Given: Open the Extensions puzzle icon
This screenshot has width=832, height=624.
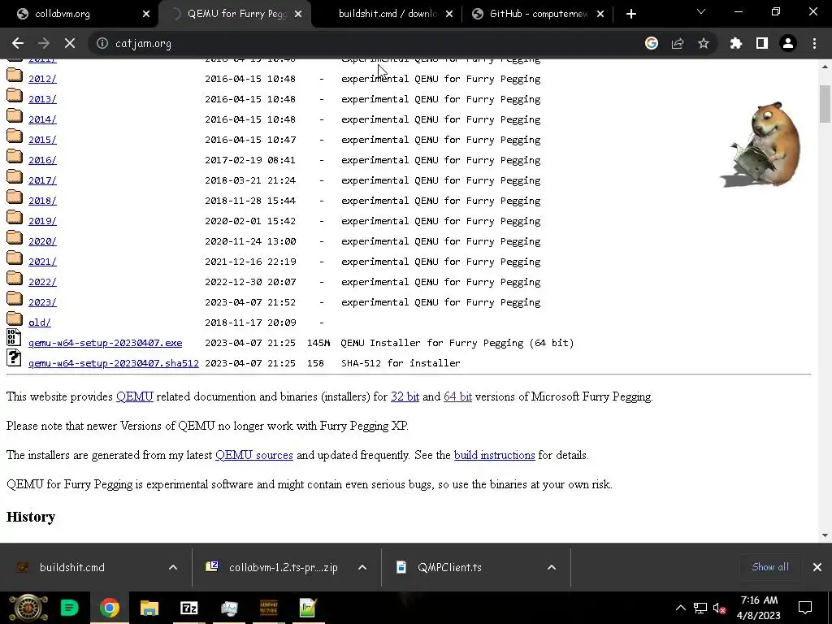Looking at the screenshot, I should click(736, 44).
